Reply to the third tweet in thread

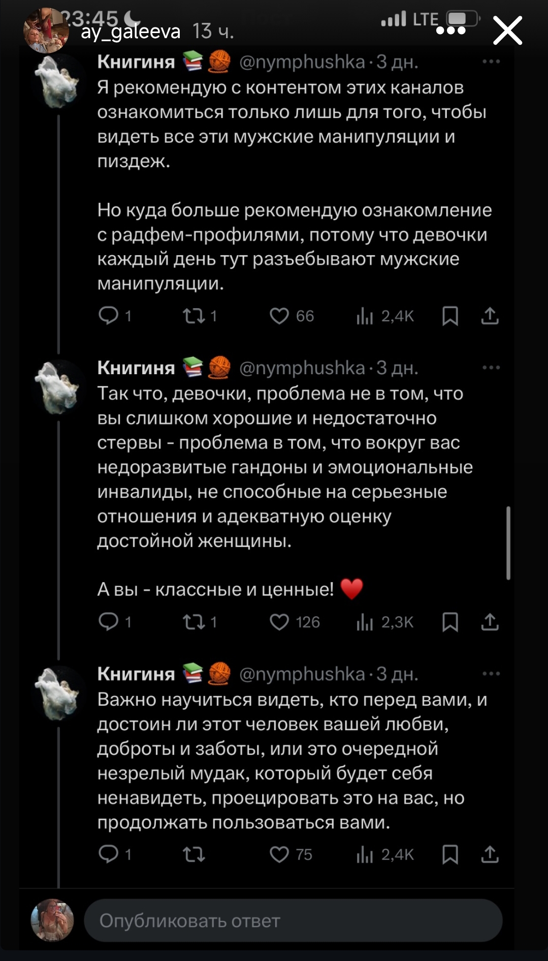pos(108,854)
